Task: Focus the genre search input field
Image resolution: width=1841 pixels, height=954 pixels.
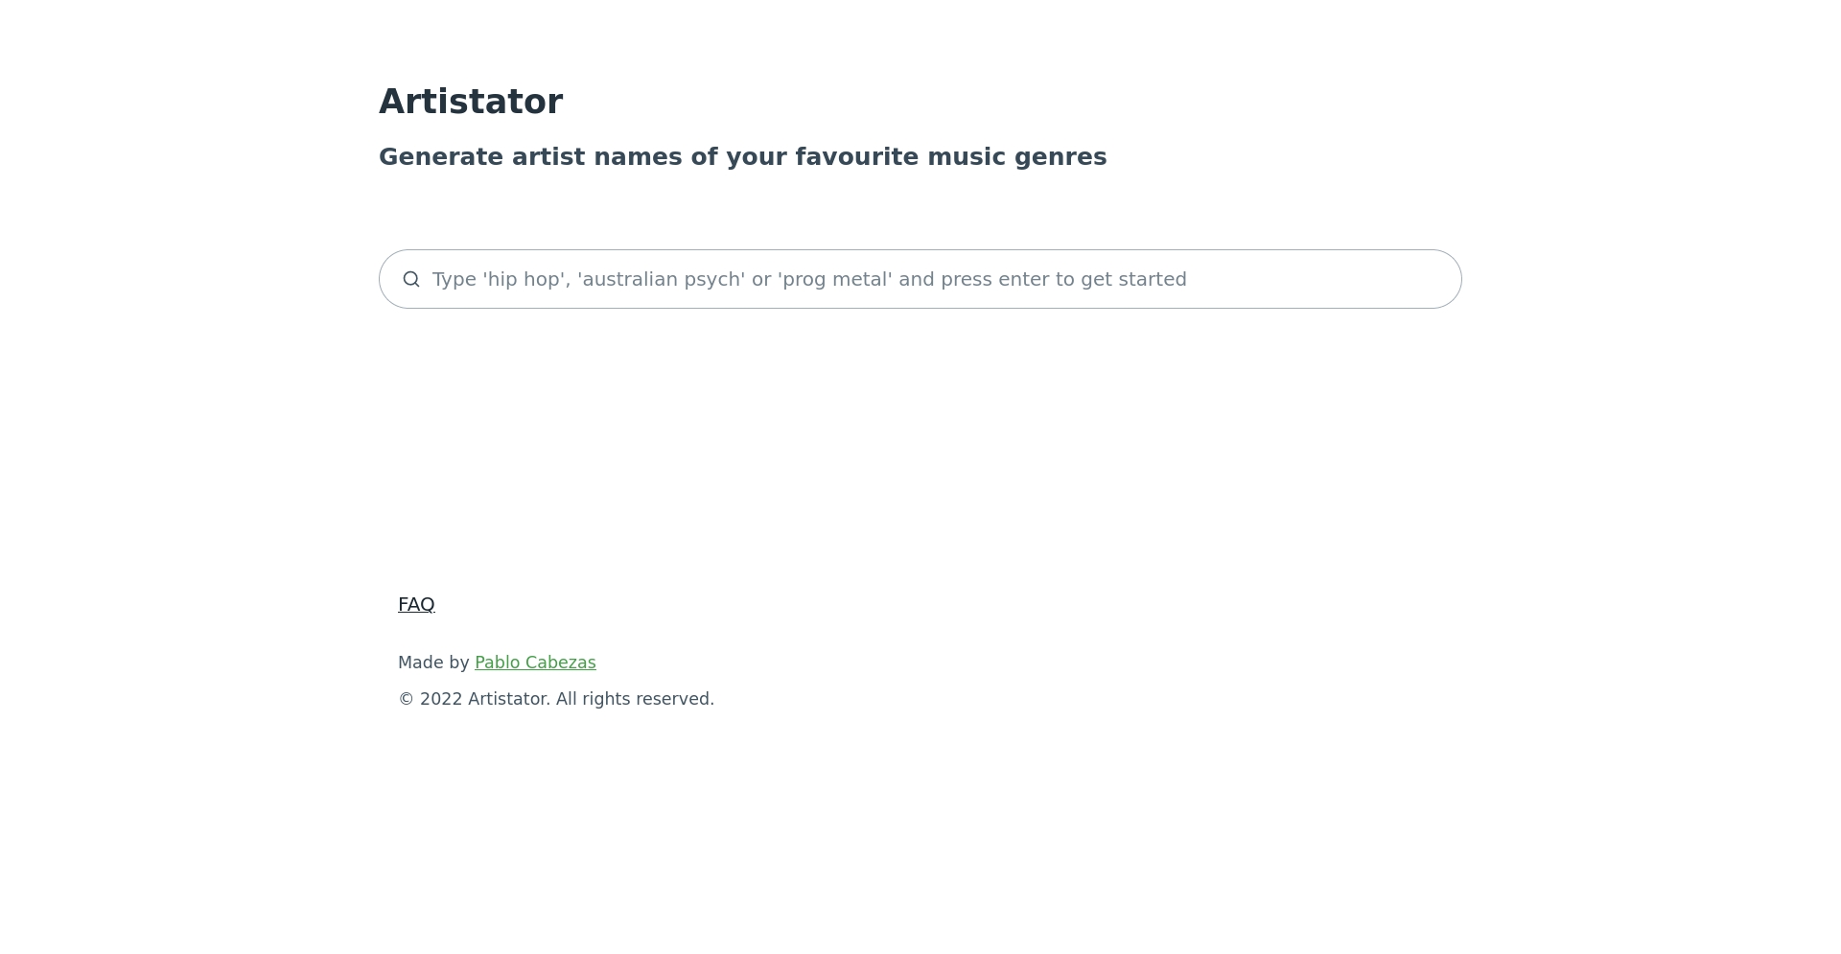Action: (x=920, y=279)
